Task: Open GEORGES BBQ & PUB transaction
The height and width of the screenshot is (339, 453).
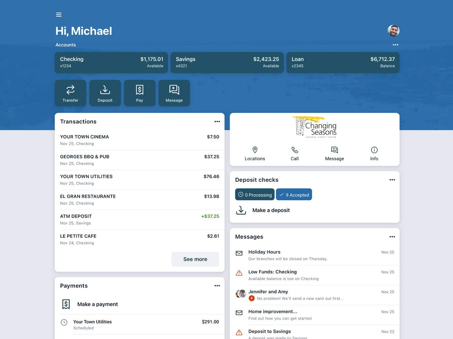Action: pyautogui.click(x=140, y=160)
